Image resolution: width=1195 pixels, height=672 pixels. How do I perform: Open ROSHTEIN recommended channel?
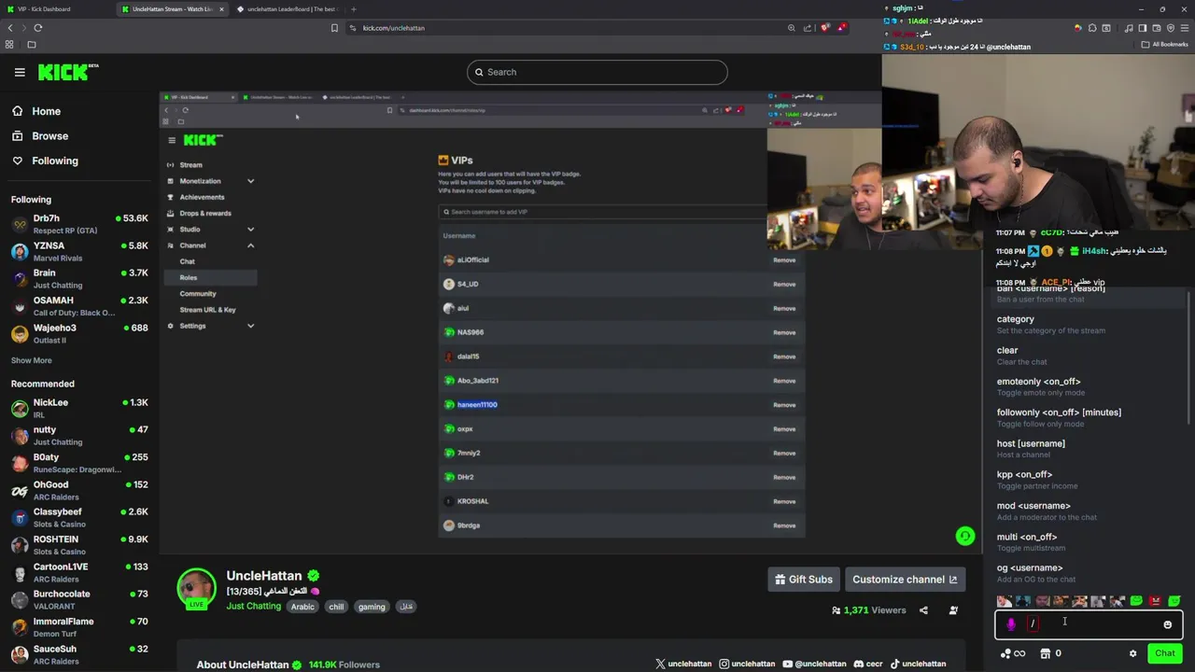pyautogui.click(x=79, y=545)
